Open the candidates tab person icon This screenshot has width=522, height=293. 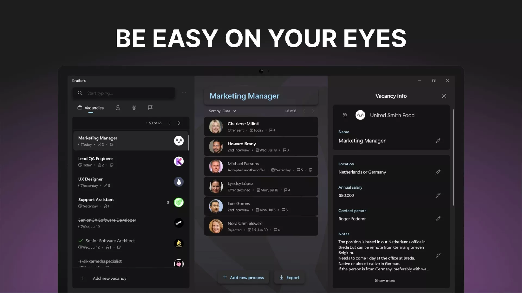[x=118, y=108]
